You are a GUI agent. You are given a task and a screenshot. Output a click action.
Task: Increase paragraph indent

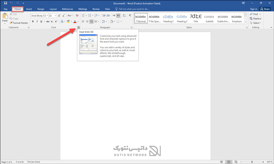[x=108, y=15]
